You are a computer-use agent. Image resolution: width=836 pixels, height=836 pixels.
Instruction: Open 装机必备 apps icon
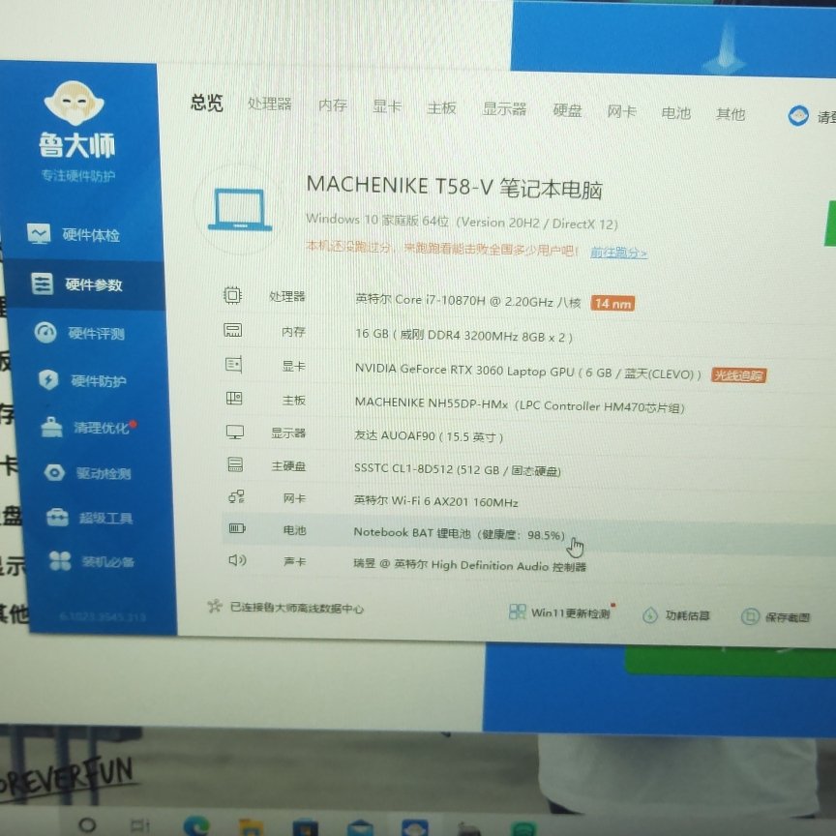coord(60,561)
